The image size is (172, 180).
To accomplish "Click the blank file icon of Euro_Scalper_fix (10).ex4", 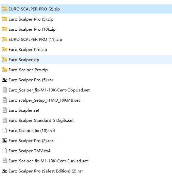I will [x=5, y=130].
